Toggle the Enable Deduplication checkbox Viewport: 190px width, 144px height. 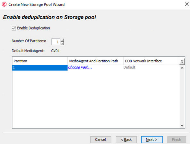pyautogui.click(x=14, y=28)
